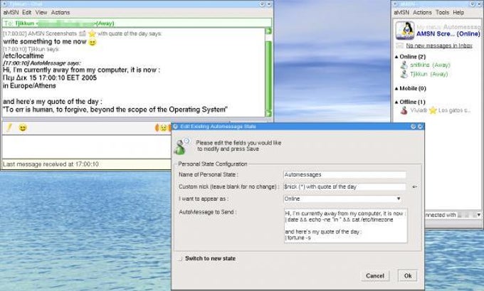Click the offline buddy icon beside Vivia
This screenshot has width=484, height=291.
point(404,110)
